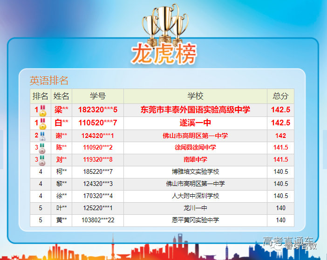Sort by the 学号 column header
The image size is (327, 260).
coord(98,96)
